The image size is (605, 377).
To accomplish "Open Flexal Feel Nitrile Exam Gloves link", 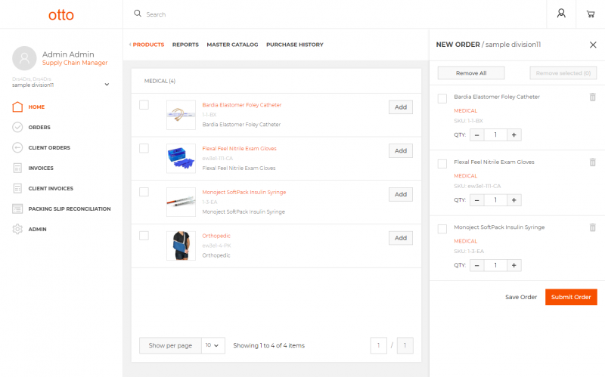I will tap(239, 148).
